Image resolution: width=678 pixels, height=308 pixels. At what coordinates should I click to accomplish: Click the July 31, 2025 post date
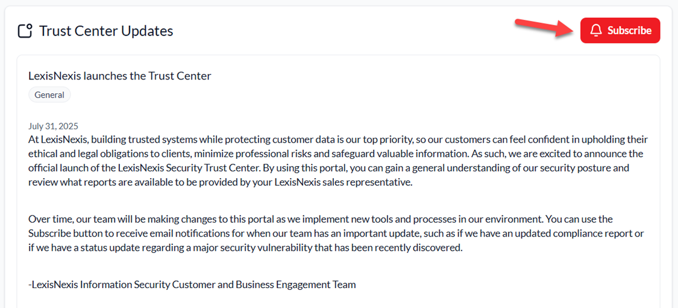click(x=53, y=126)
